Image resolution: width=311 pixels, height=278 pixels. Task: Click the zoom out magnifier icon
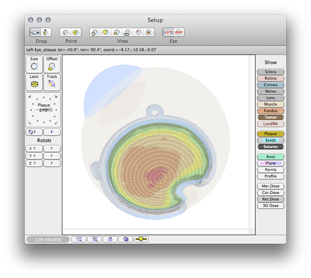coord(79,239)
